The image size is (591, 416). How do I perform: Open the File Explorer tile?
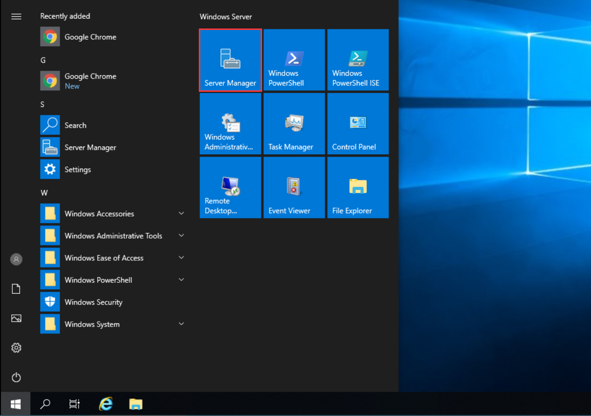click(358, 188)
